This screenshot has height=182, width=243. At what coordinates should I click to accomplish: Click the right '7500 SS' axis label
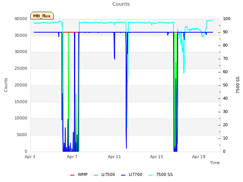point(238,85)
